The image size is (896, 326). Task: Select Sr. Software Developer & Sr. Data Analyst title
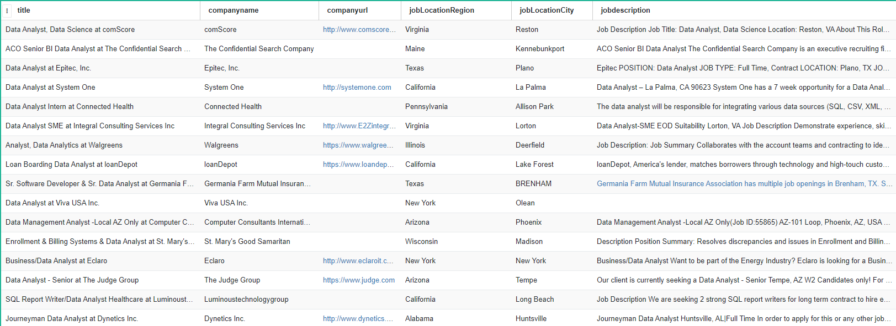click(x=100, y=184)
